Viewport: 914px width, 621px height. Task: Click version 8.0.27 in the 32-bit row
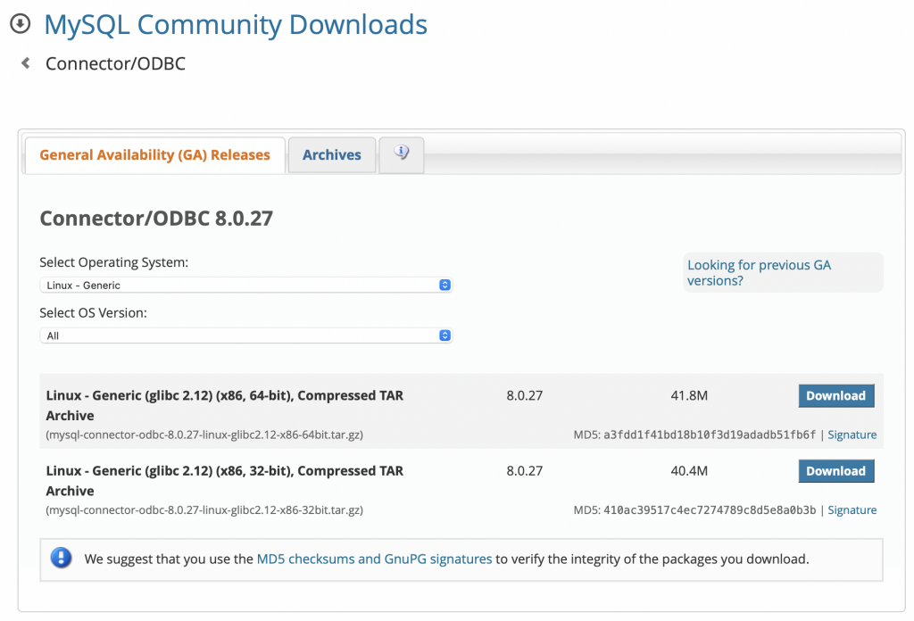[x=525, y=471]
